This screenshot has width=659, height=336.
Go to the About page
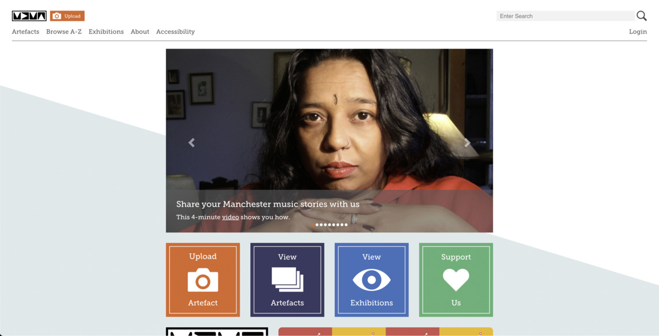[x=140, y=32]
